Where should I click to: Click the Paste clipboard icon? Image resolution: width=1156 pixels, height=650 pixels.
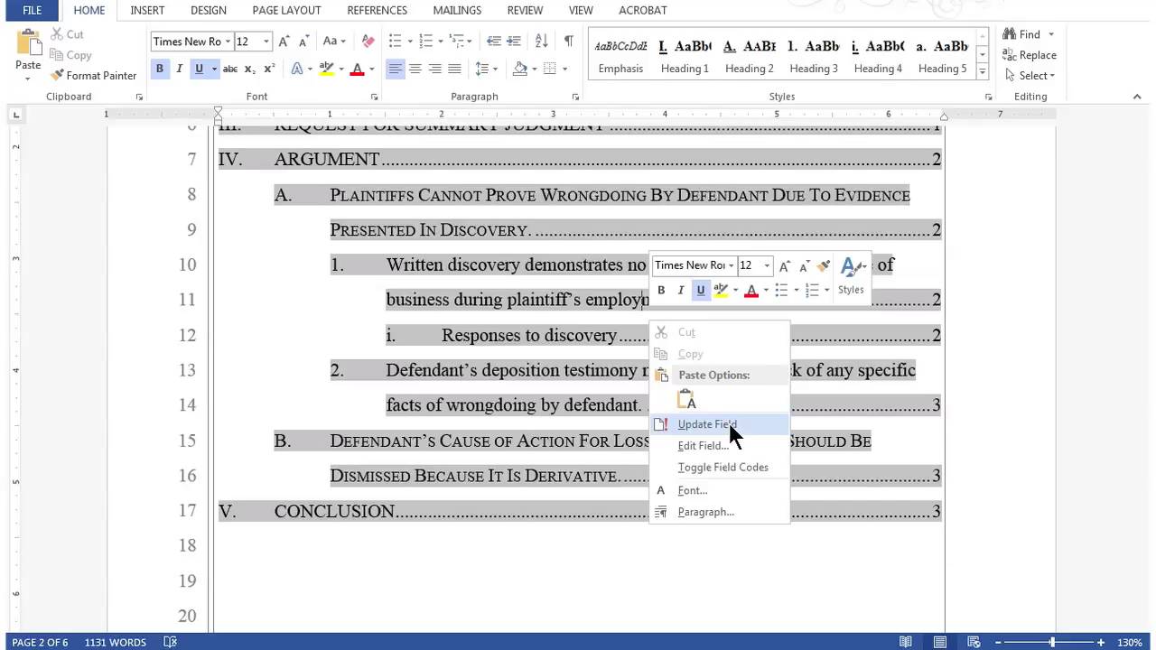[28, 43]
